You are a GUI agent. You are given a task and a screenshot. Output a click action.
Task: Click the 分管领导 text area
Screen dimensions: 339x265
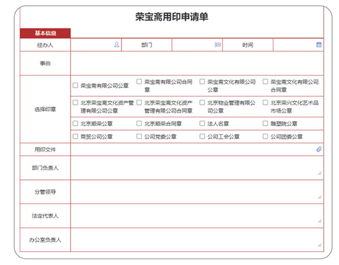tap(197, 192)
